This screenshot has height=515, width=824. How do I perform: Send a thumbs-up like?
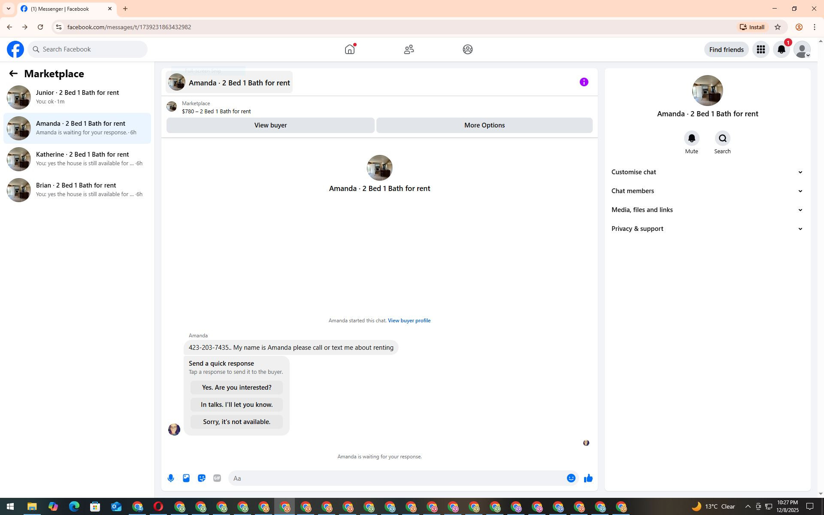coord(588,478)
